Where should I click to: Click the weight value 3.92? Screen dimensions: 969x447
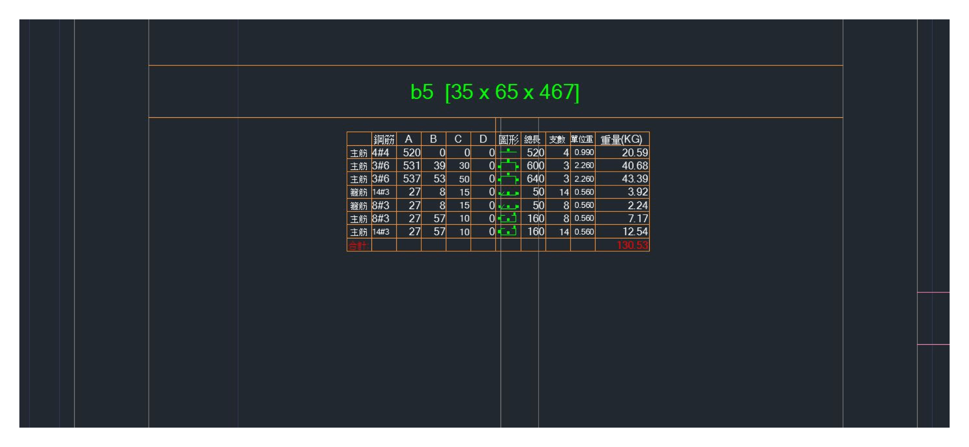click(638, 192)
